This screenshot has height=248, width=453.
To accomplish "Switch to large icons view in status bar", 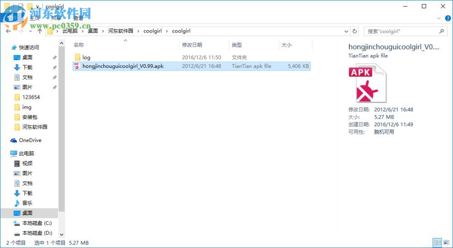I will point(446,243).
